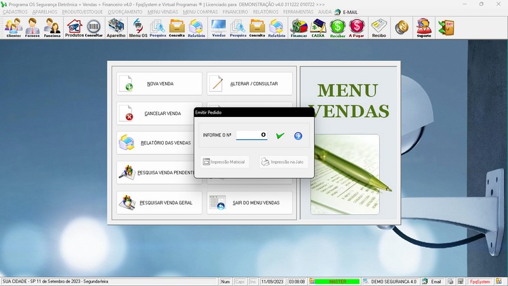Open the Finanças dollar icon

click(x=298, y=28)
